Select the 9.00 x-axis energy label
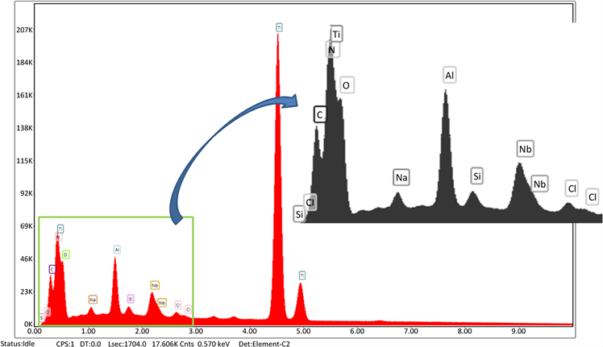This screenshot has height=347, width=603. coord(519,331)
